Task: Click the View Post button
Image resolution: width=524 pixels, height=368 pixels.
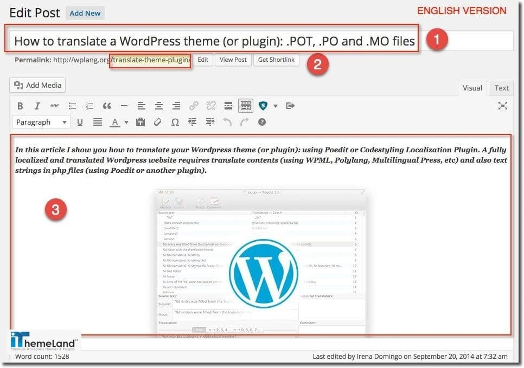Action: click(x=233, y=60)
